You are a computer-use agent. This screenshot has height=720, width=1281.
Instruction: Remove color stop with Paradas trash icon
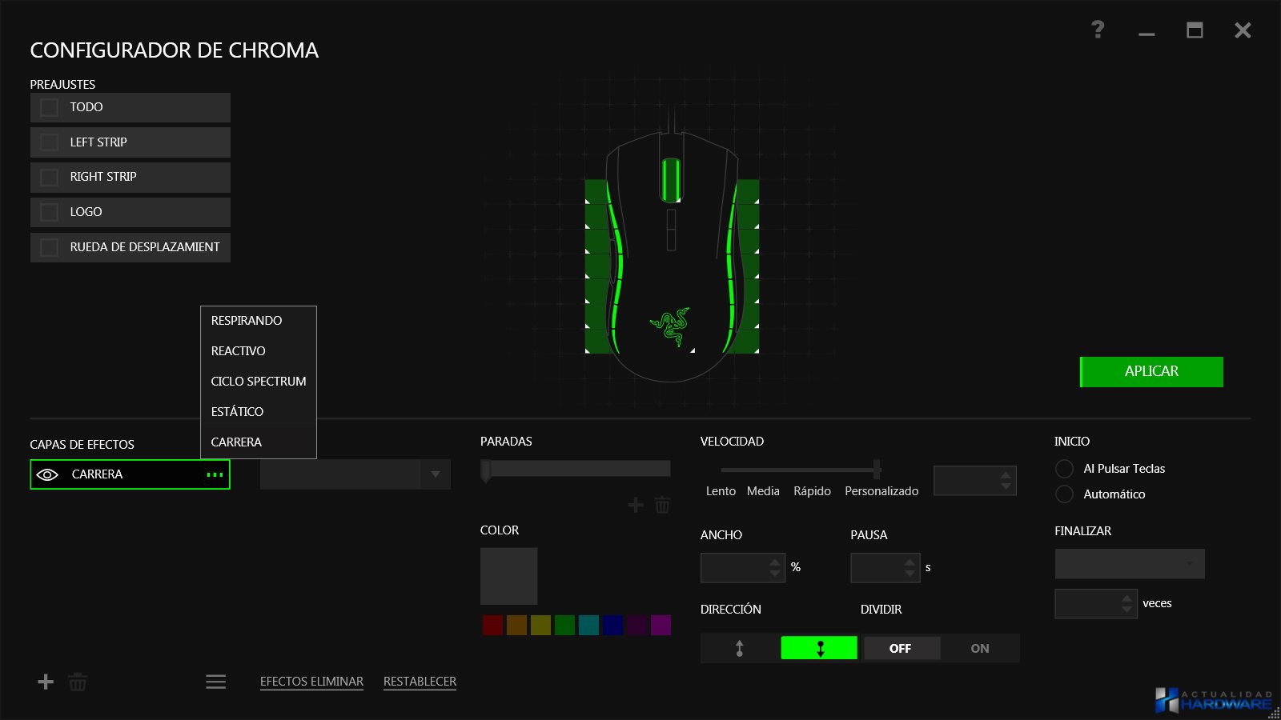[x=662, y=505]
